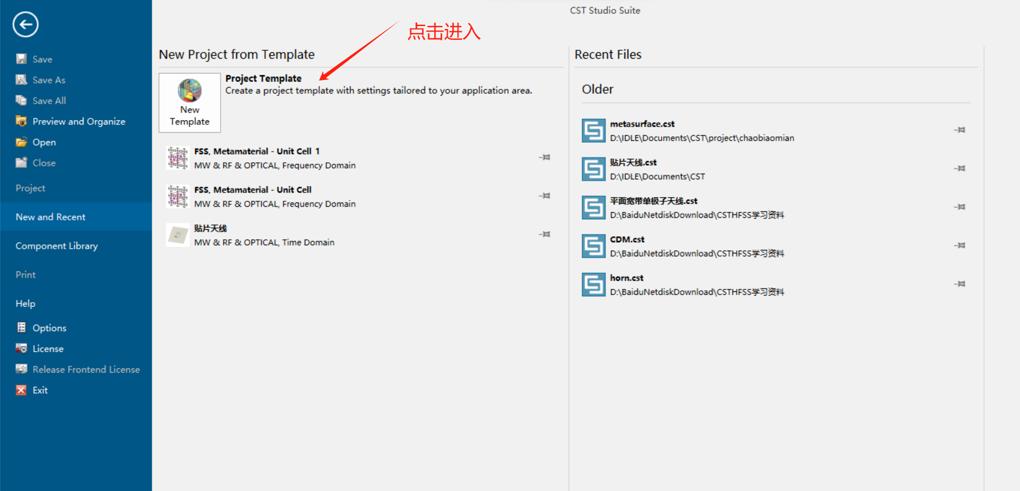Viewport: 1020px width, 491px height.
Task: Click 'MW & RF & OPTICAL, Time Domain' text
Action: pyautogui.click(x=264, y=242)
